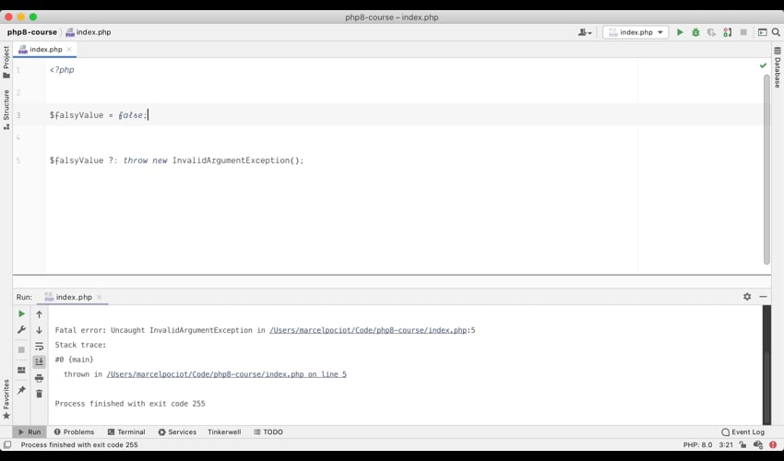Rerun index.php in the Run panel
The image size is (784, 461).
tap(21, 313)
